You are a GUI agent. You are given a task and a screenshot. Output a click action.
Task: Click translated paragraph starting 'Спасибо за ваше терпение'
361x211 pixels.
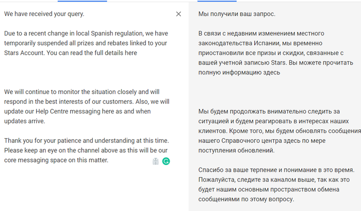click(276, 185)
